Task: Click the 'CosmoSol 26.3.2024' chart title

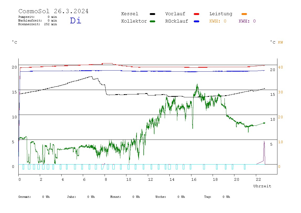Action: tap(53, 11)
